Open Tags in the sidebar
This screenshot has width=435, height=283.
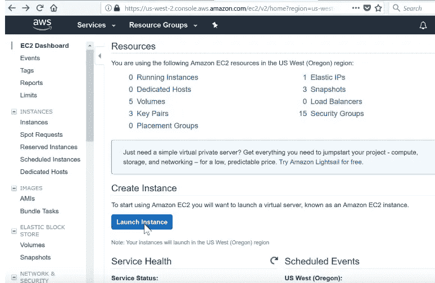27,70
